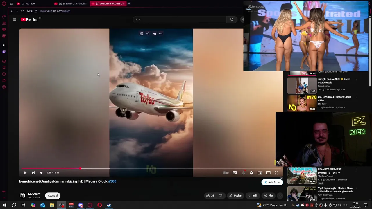Open MO Arşiv channel name link

click(34, 194)
